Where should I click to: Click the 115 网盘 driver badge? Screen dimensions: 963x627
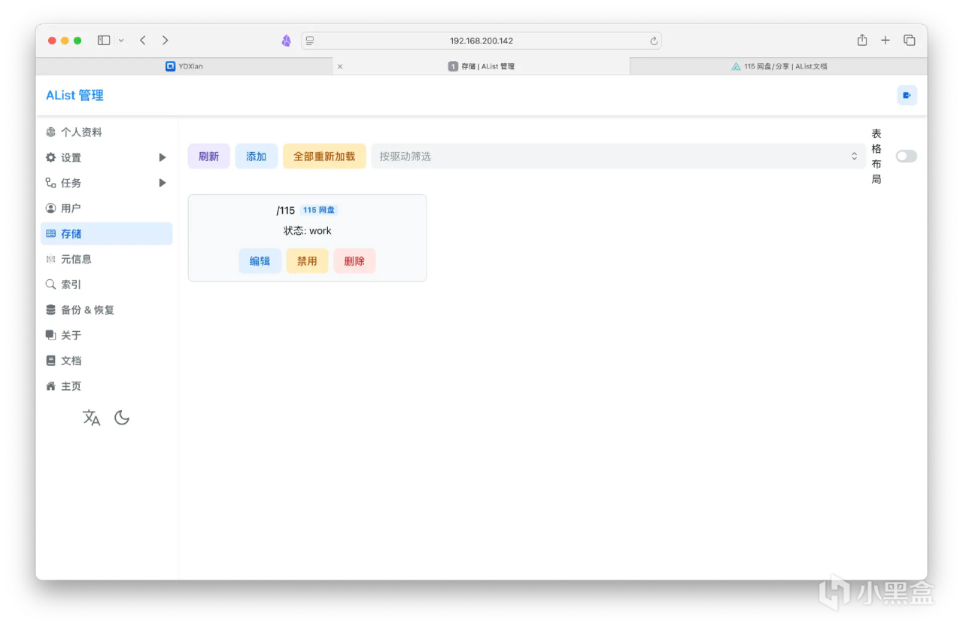pyautogui.click(x=319, y=211)
